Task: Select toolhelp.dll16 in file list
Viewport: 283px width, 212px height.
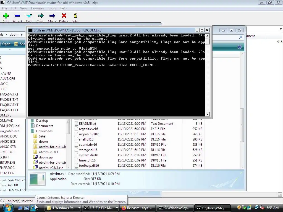Action: [89, 166]
